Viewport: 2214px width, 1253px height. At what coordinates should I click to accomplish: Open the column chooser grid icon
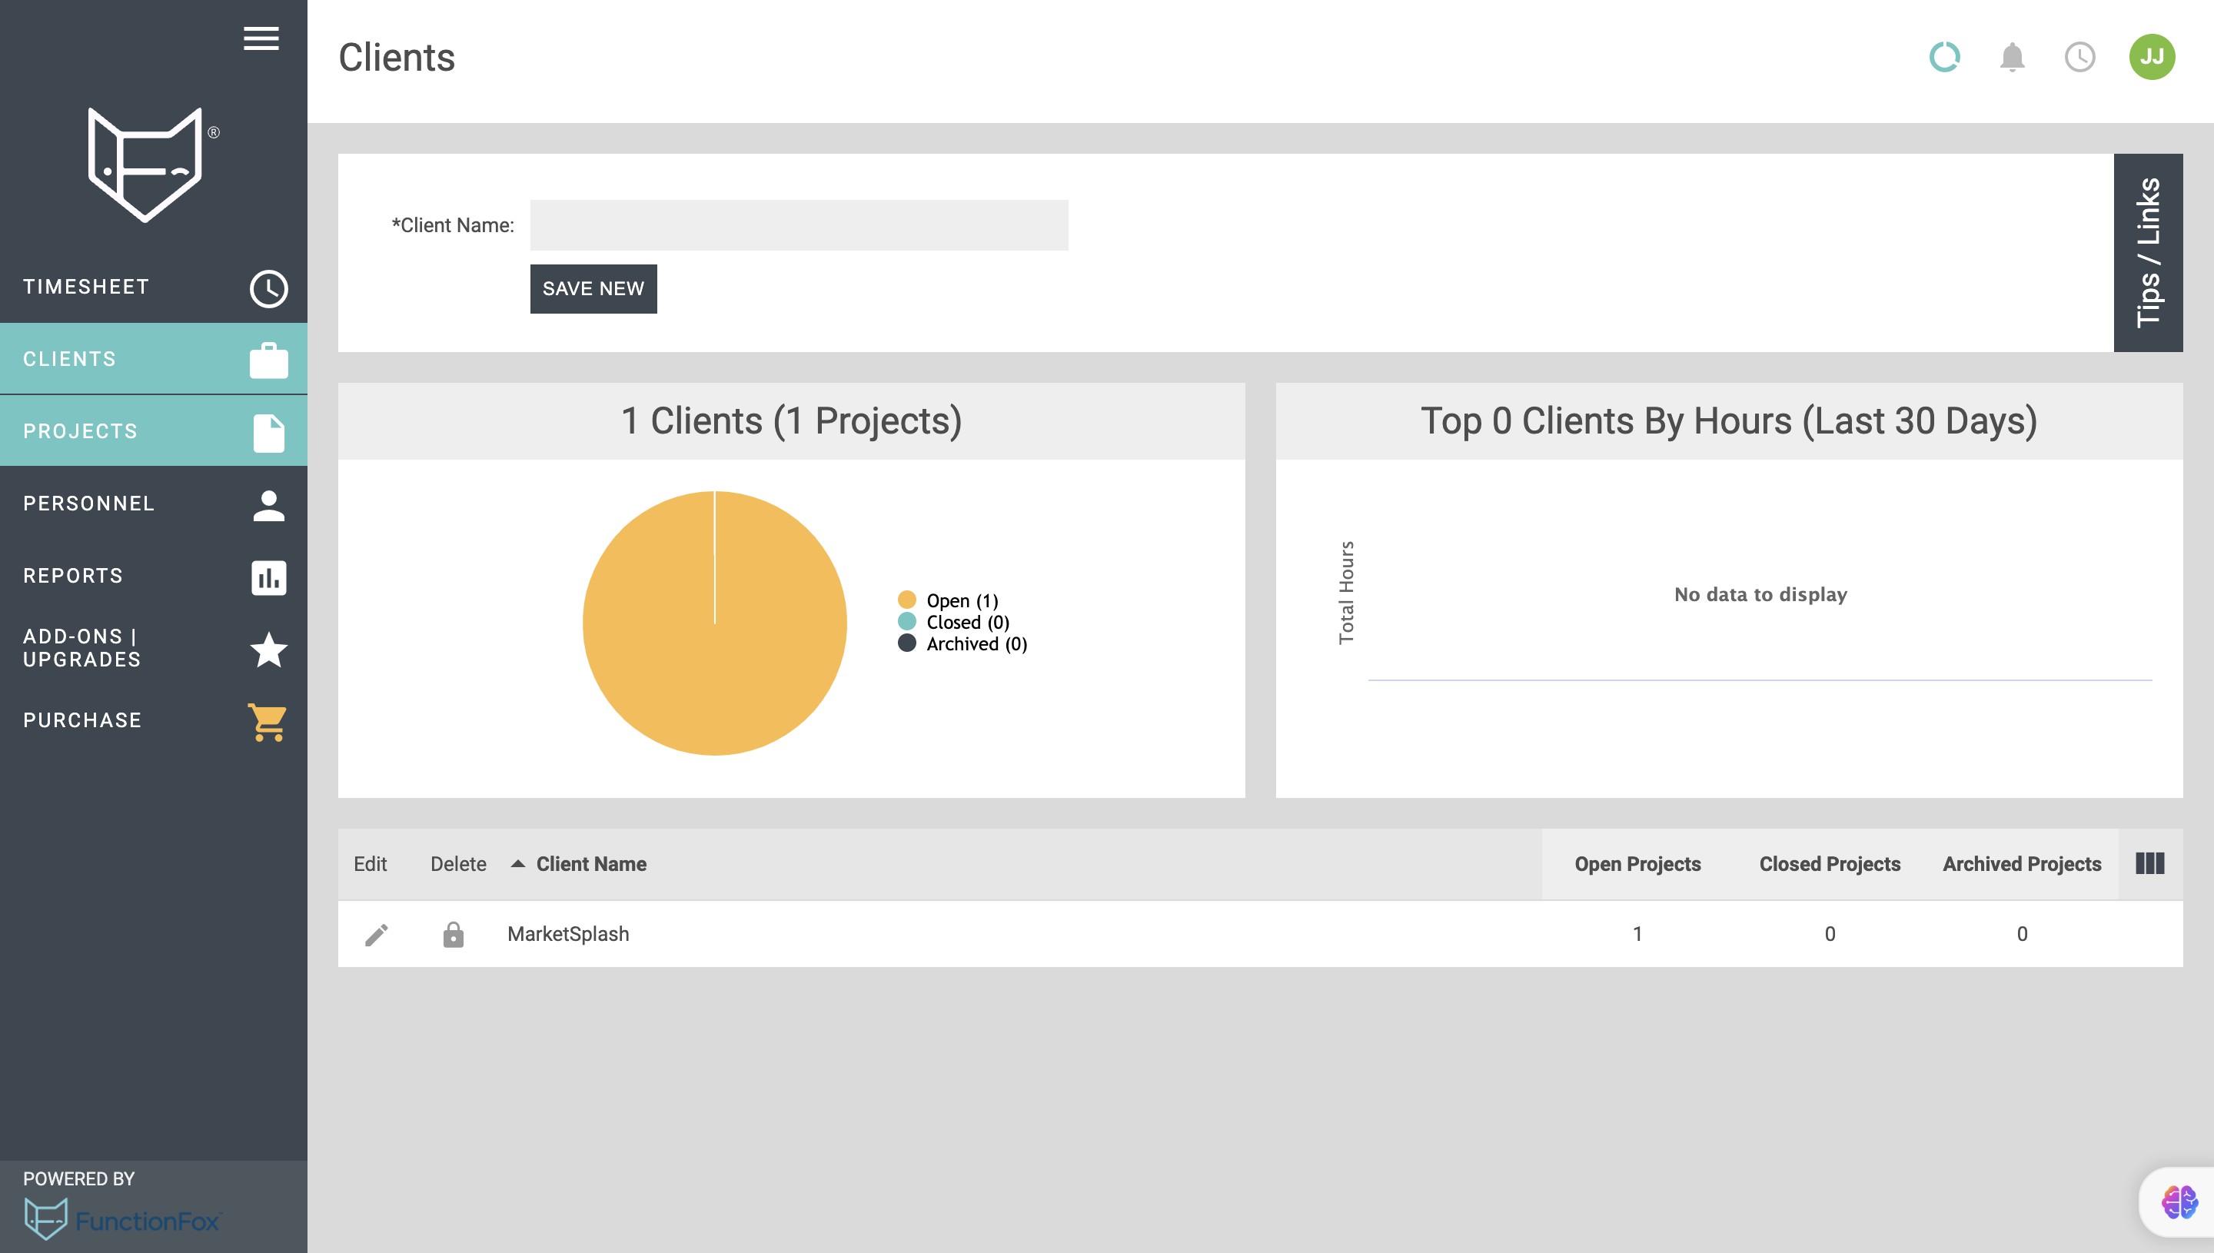tap(2149, 863)
